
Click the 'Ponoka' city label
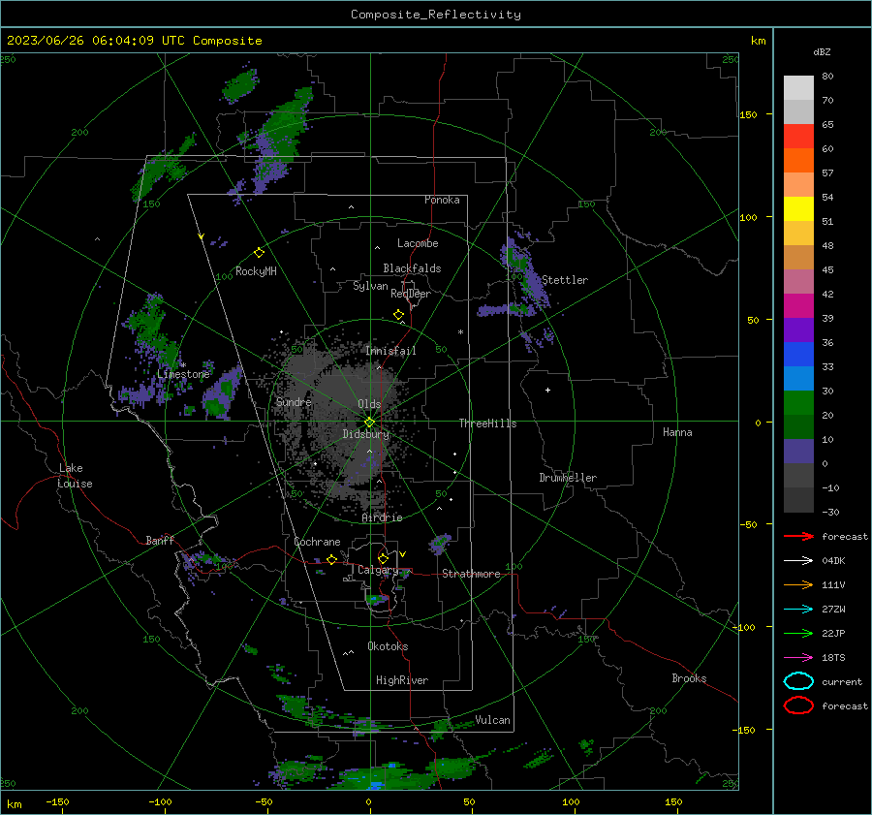(442, 200)
